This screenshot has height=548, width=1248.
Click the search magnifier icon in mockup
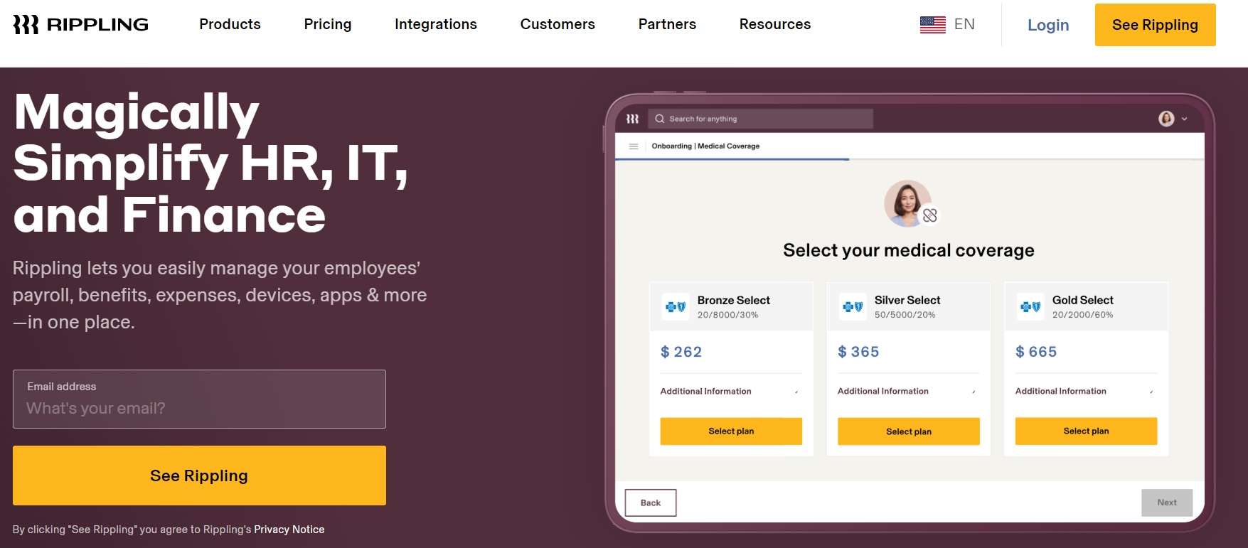point(660,119)
